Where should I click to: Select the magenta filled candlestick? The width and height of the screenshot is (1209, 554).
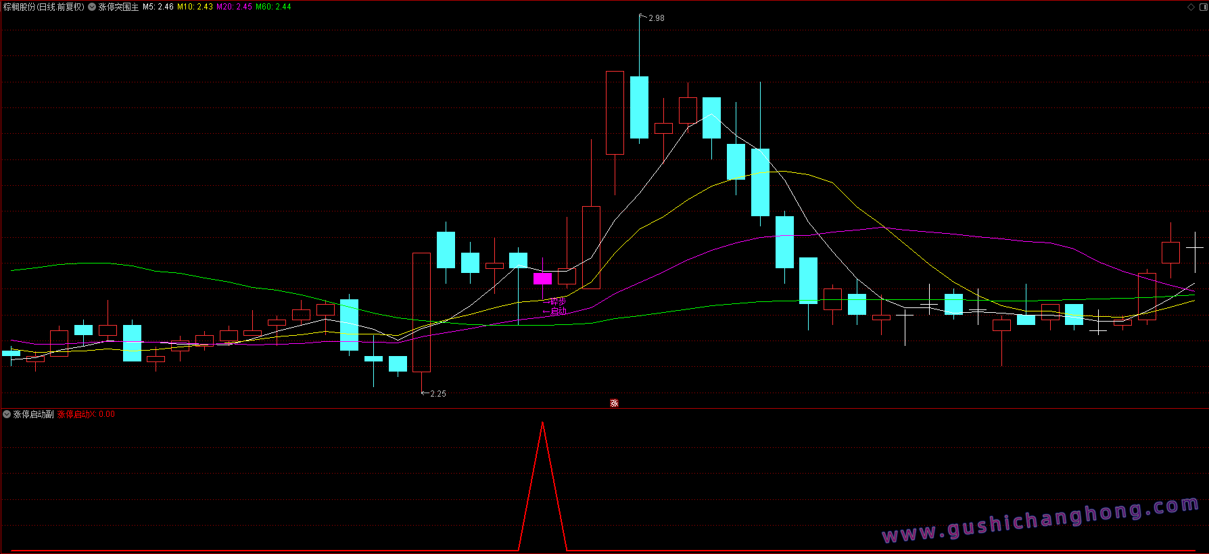point(542,278)
